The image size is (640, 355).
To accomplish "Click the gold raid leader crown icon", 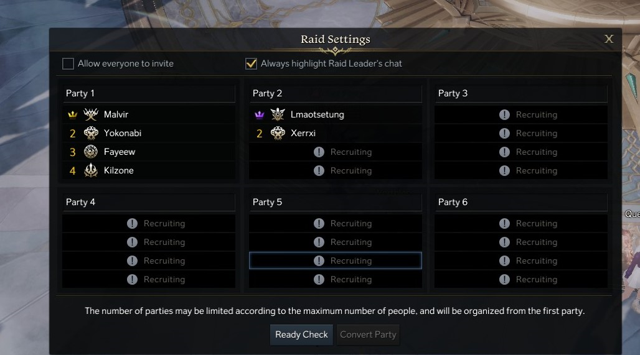I will [x=73, y=115].
